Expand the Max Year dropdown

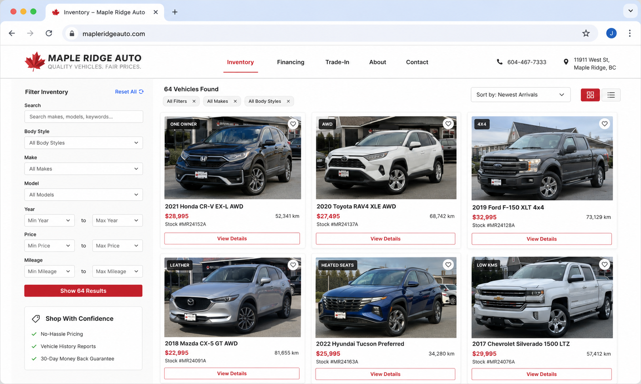[x=118, y=220]
